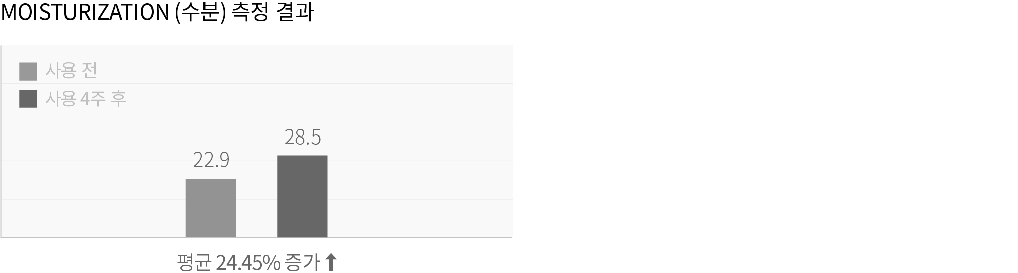This screenshot has height=273, width=1018.
Task: Click the gridline between the legend entries
Action: pos(256,84)
